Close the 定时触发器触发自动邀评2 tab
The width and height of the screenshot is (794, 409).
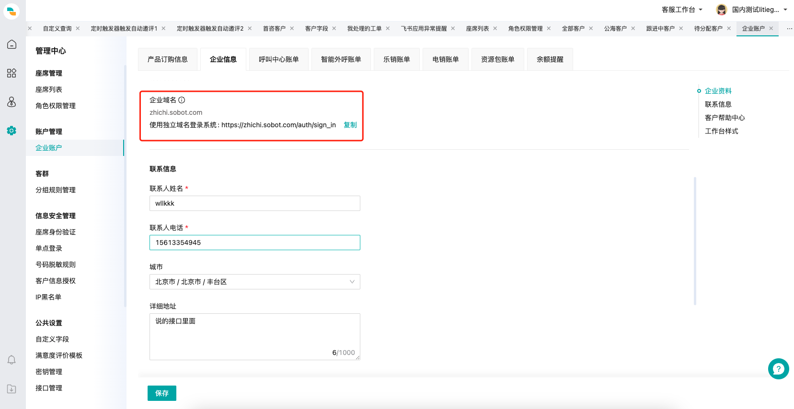coord(250,29)
